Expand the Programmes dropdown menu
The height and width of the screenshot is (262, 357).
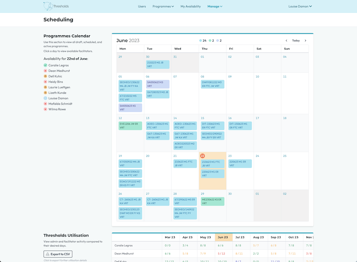coord(163,6)
